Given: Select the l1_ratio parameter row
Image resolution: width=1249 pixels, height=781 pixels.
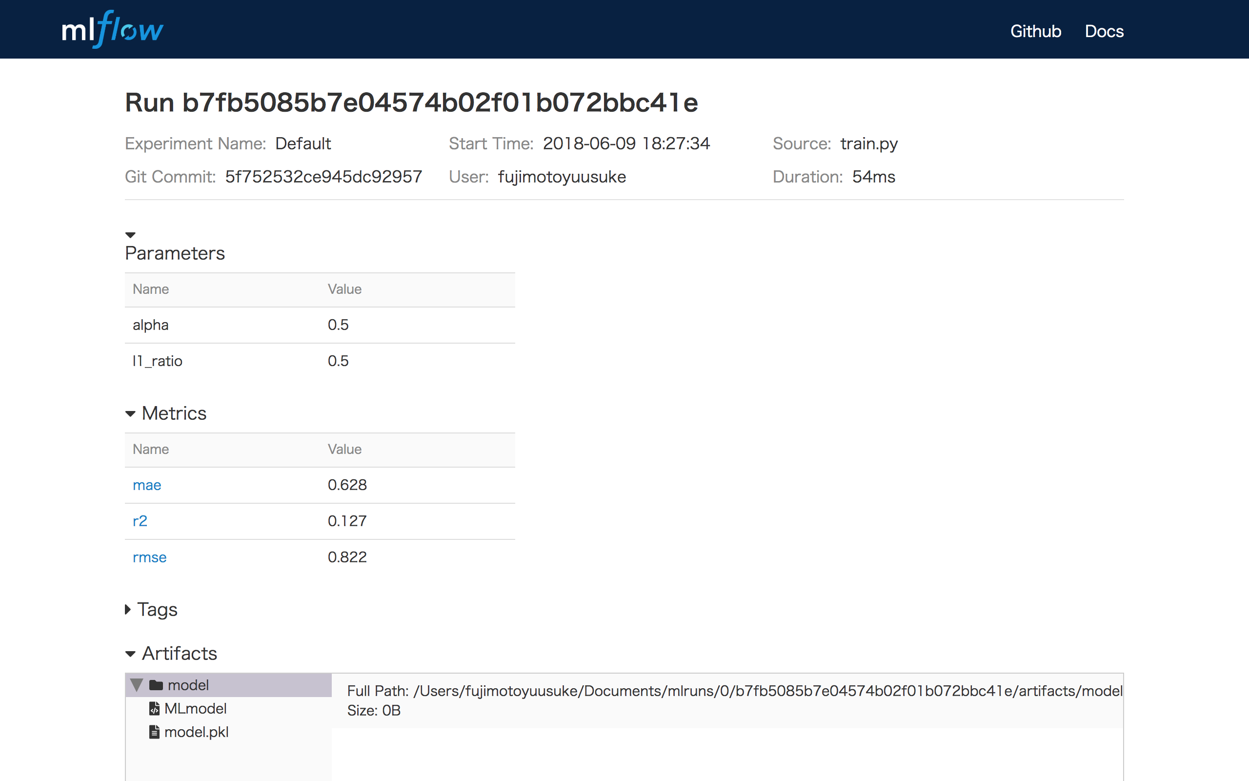Looking at the screenshot, I should pyautogui.click(x=157, y=361).
